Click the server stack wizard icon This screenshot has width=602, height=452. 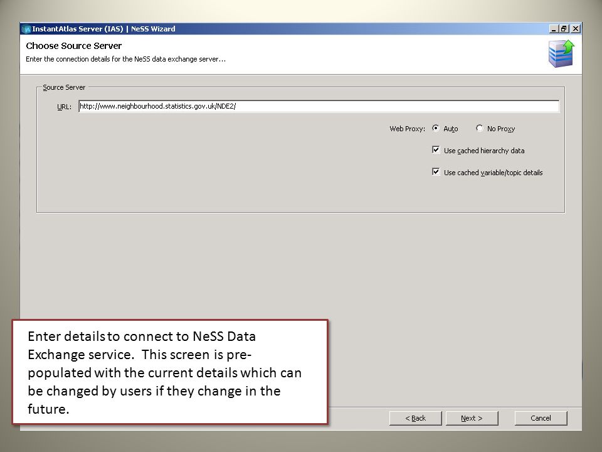pos(561,54)
